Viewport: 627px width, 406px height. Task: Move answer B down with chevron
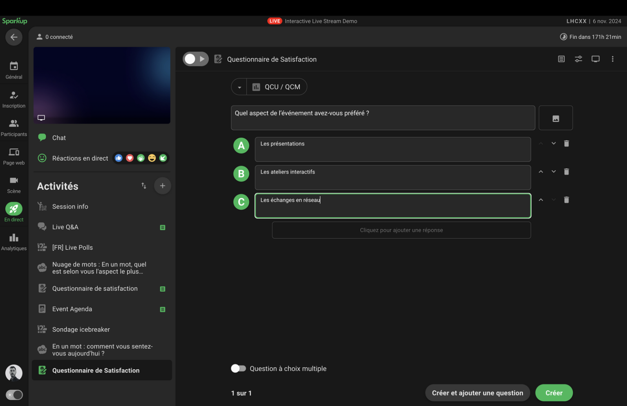553,172
